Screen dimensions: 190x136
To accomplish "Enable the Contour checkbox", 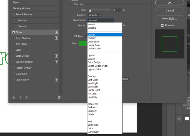I will pos(16,20).
